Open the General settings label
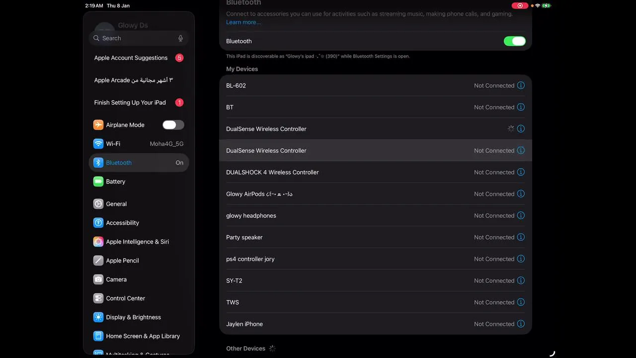 coord(116,204)
